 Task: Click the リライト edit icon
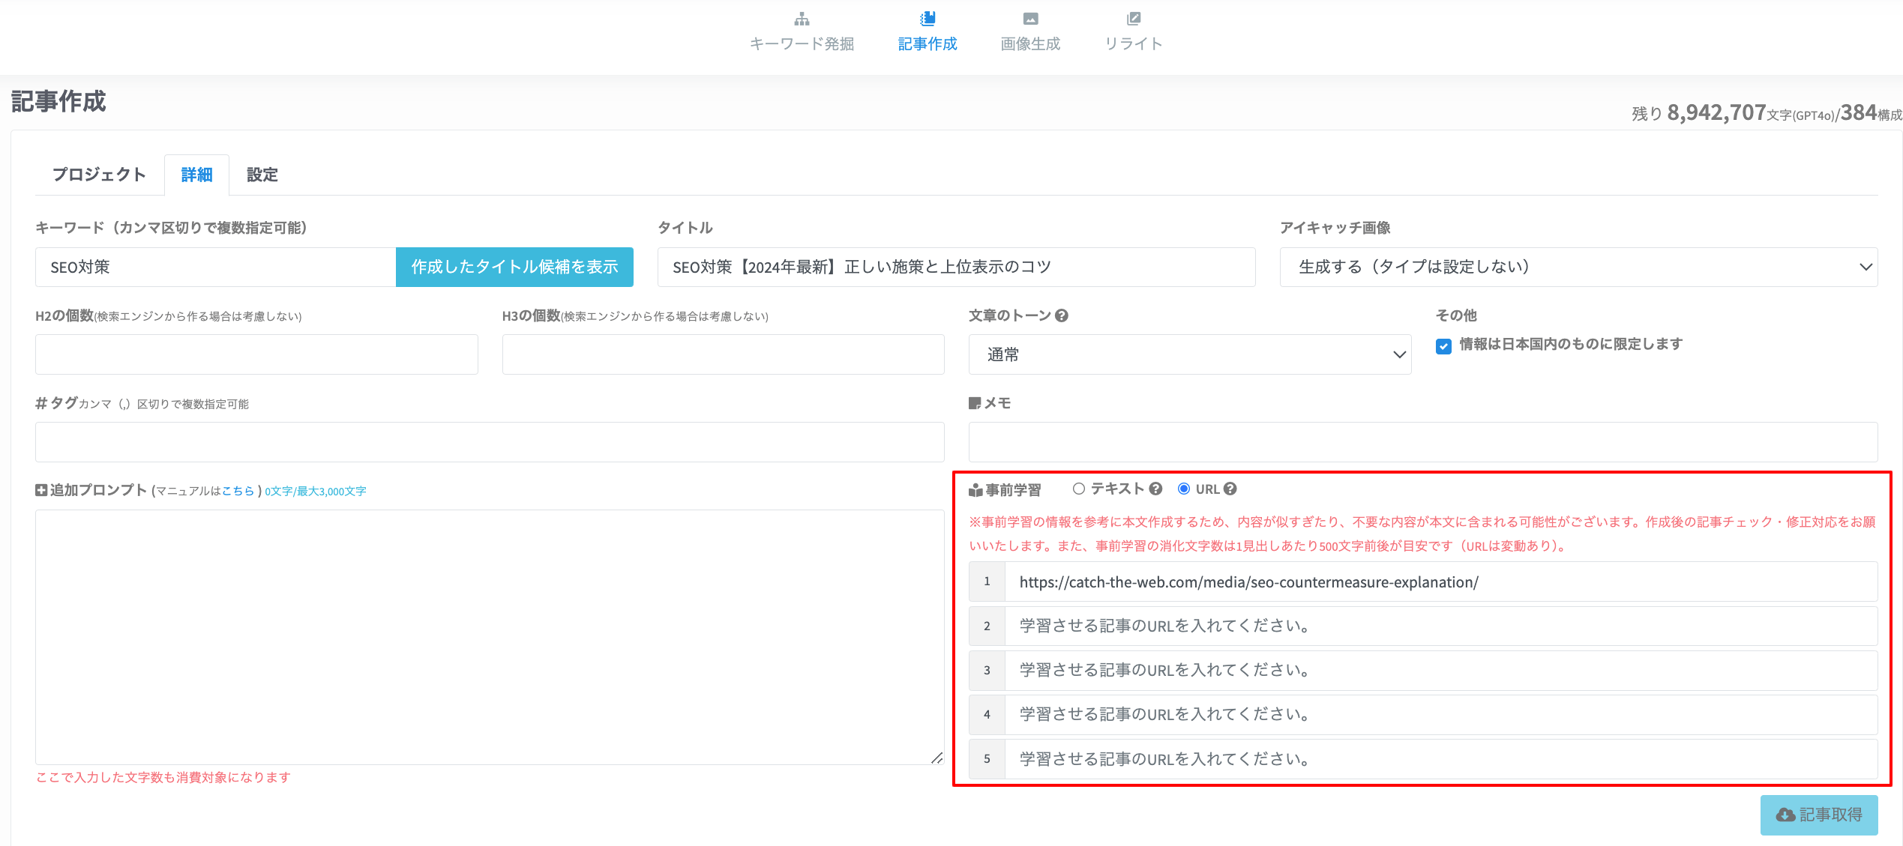tap(1133, 19)
